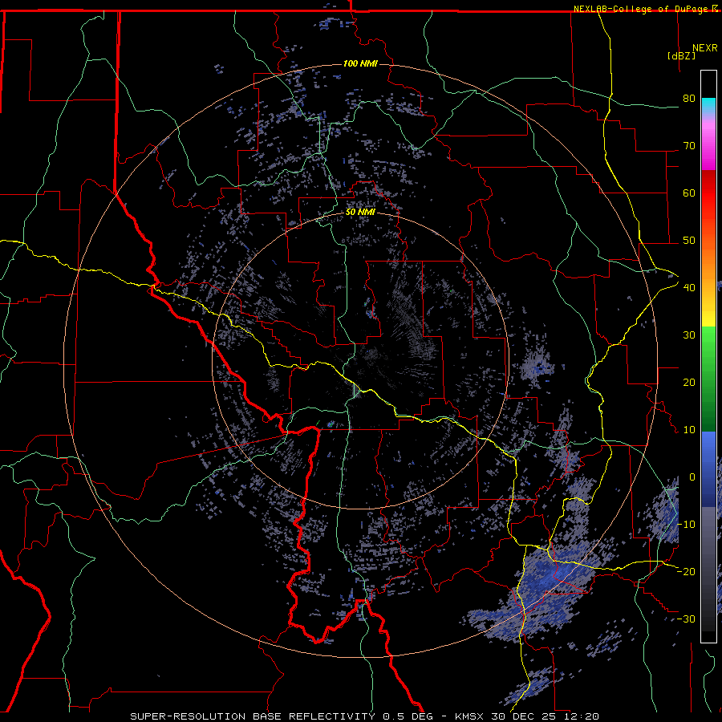Click the 80 value on the dBZ scale
Screen dimensions: 722x722
[x=689, y=99]
